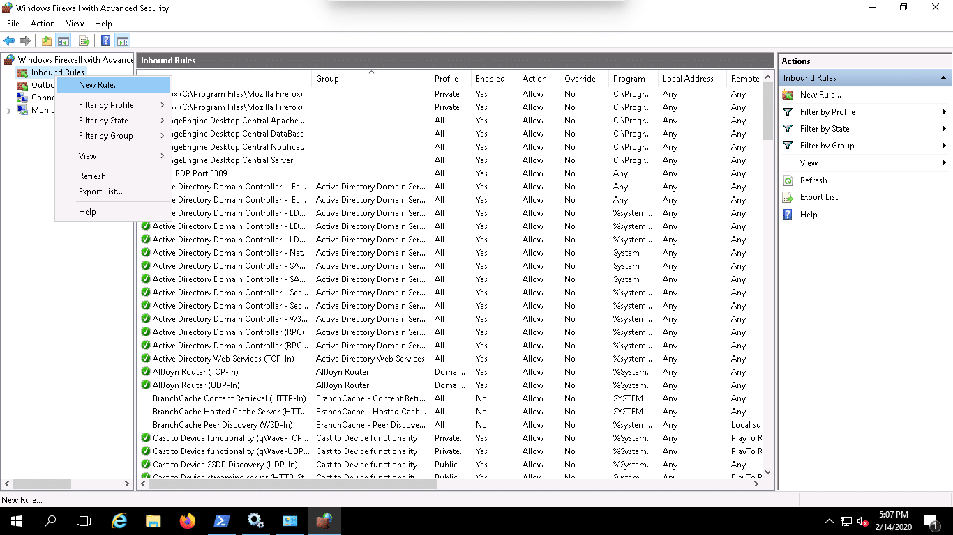Click the green Refresh icon in Actions pane
The width and height of the screenshot is (953, 535).
[x=788, y=180]
